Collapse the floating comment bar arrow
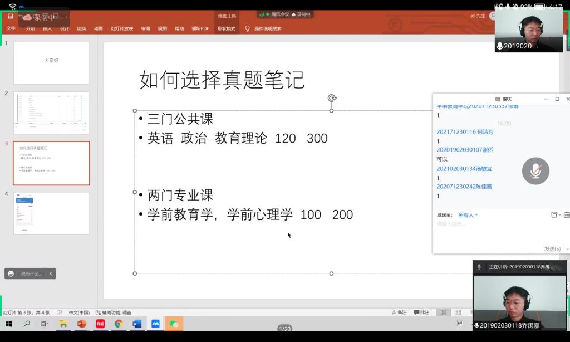 (x=51, y=273)
